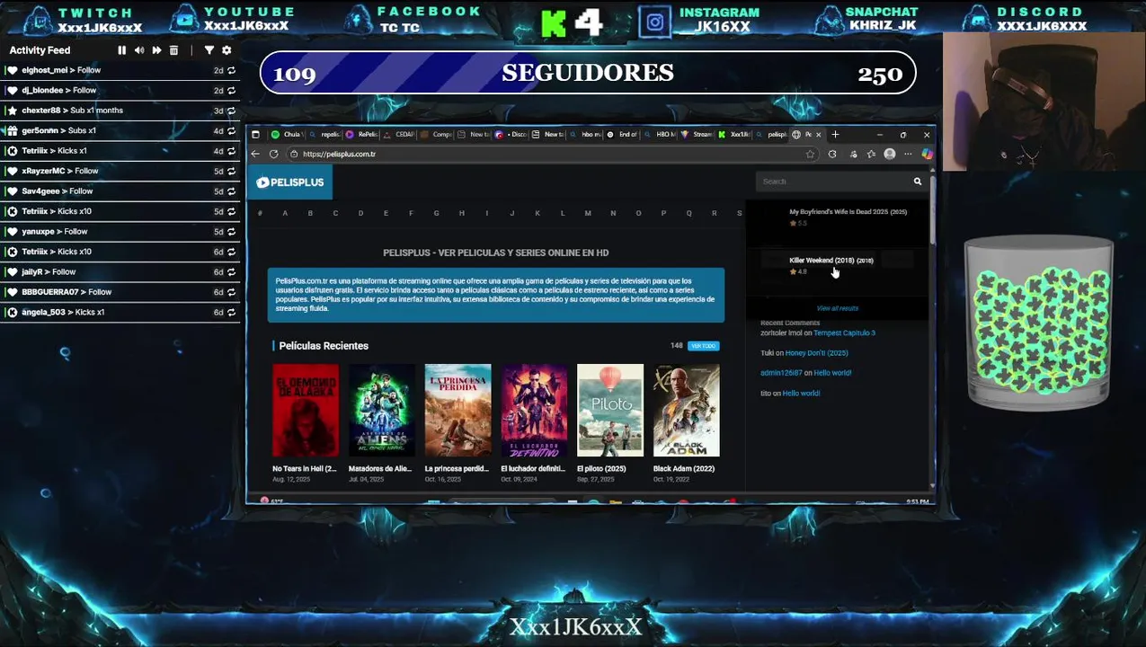Go back in the browser
Screen dimensions: 1146x647
click(255, 154)
